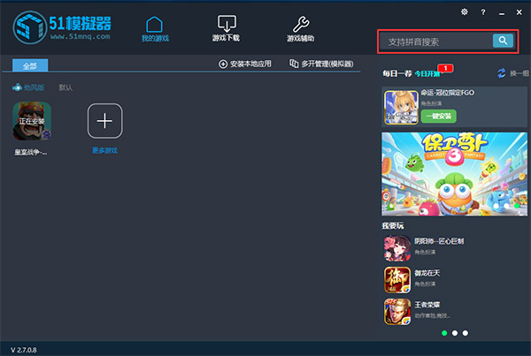Click 一键安装 for 命运-冠位指定FGO
The image size is (531, 356).
point(439,116)
